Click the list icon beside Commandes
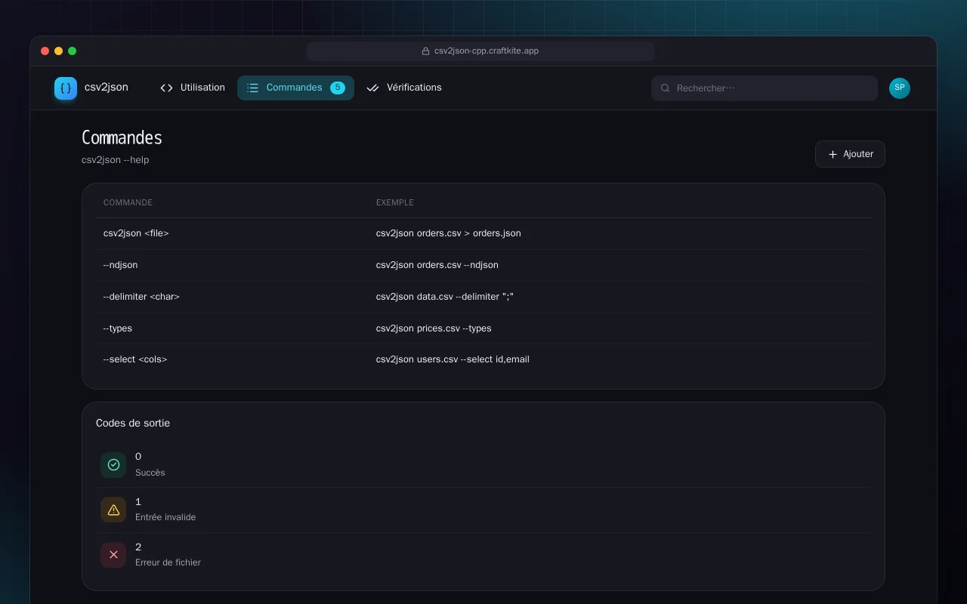967x604 pixels. [252, 88]
